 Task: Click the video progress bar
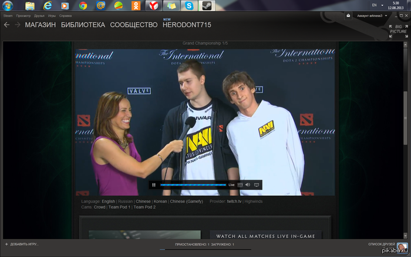tap(193, 185)
